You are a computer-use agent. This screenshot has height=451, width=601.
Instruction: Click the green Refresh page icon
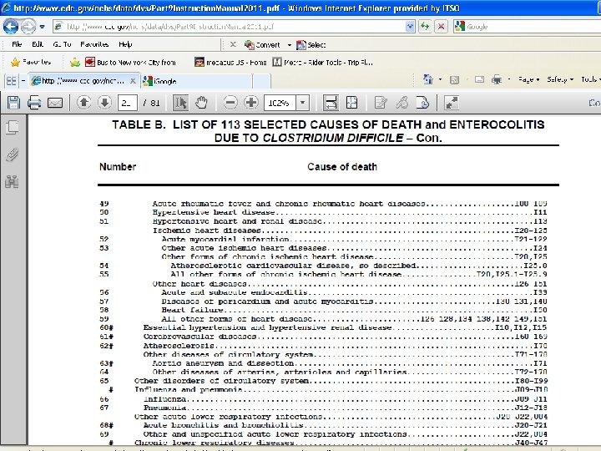tap(425, 27)
